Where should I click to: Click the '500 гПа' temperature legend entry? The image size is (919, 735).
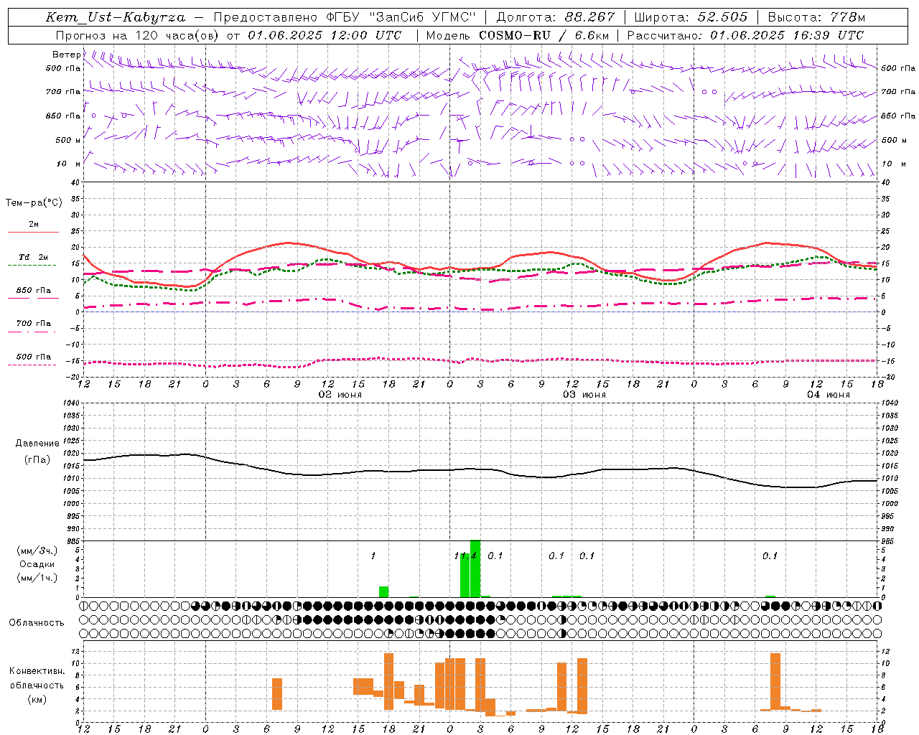pos(34,357)
